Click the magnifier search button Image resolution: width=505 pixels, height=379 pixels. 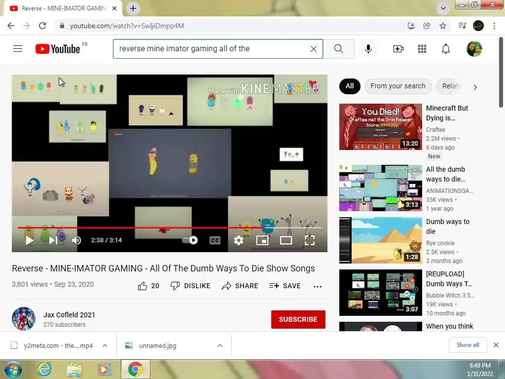(x=338, y=49)
